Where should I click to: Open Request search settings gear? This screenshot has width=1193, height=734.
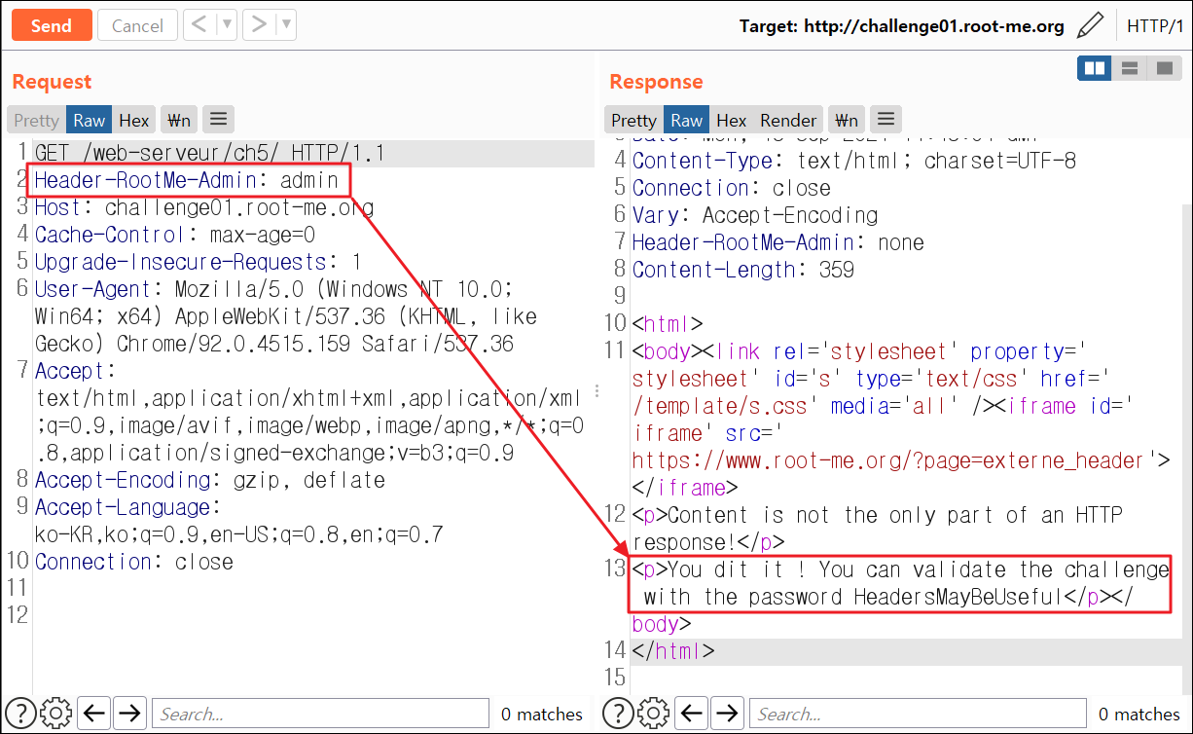tap(56, 714)
